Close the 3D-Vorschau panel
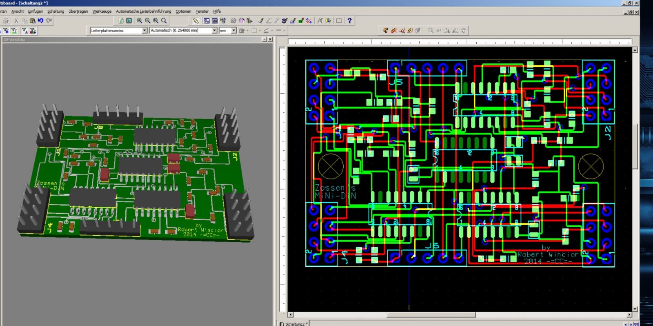 click(270, 39)
